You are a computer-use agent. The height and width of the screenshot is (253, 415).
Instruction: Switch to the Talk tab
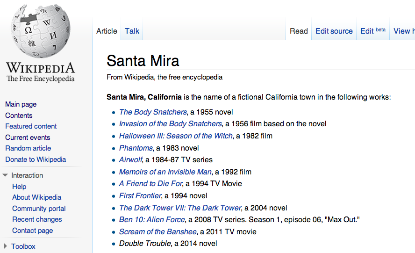[132, 31]
